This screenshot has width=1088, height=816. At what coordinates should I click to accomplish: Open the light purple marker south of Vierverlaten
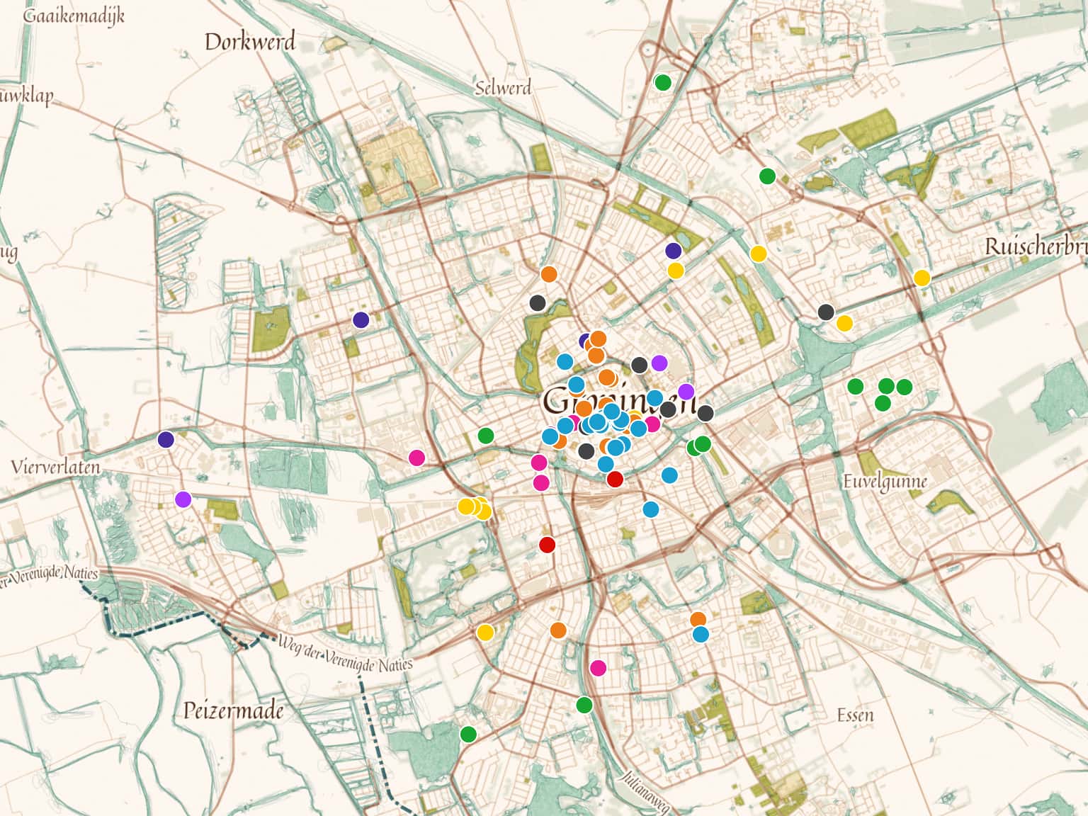click(183, 499)
